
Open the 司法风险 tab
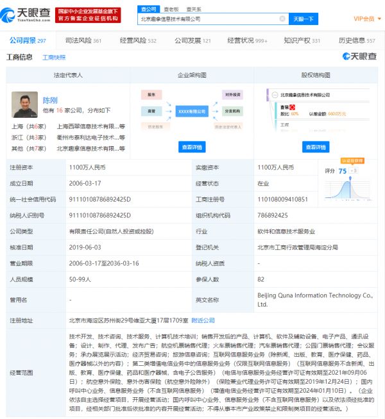(x=84, y=40)
